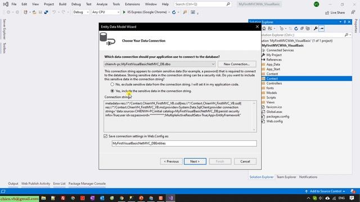Screen dimensions: 360x202
Task: Click the Visual Studio icon in the taskbar
Action: coord(170,198)
